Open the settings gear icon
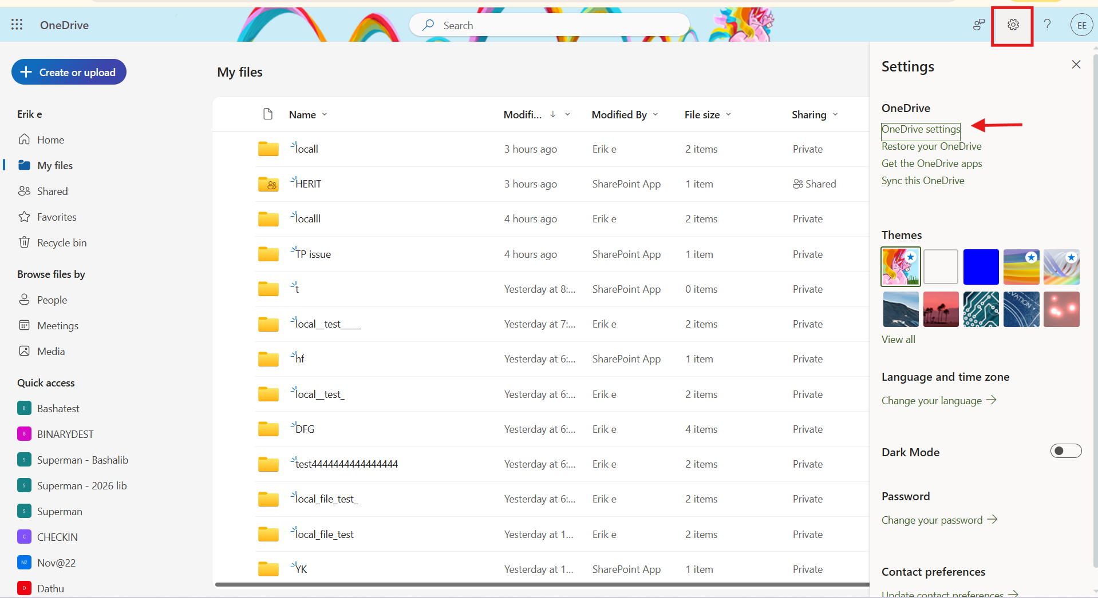1098x598 pixels. point(1013,25)
